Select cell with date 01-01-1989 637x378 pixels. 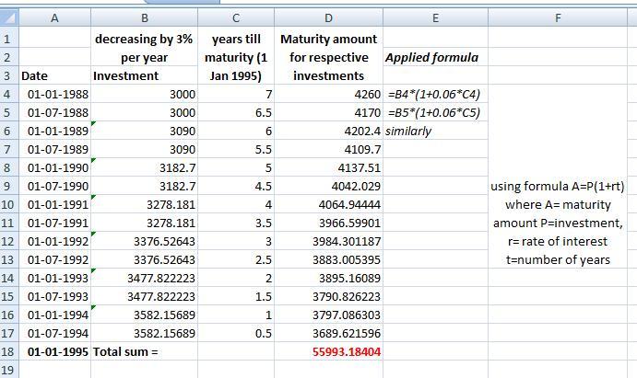(54, 131)
